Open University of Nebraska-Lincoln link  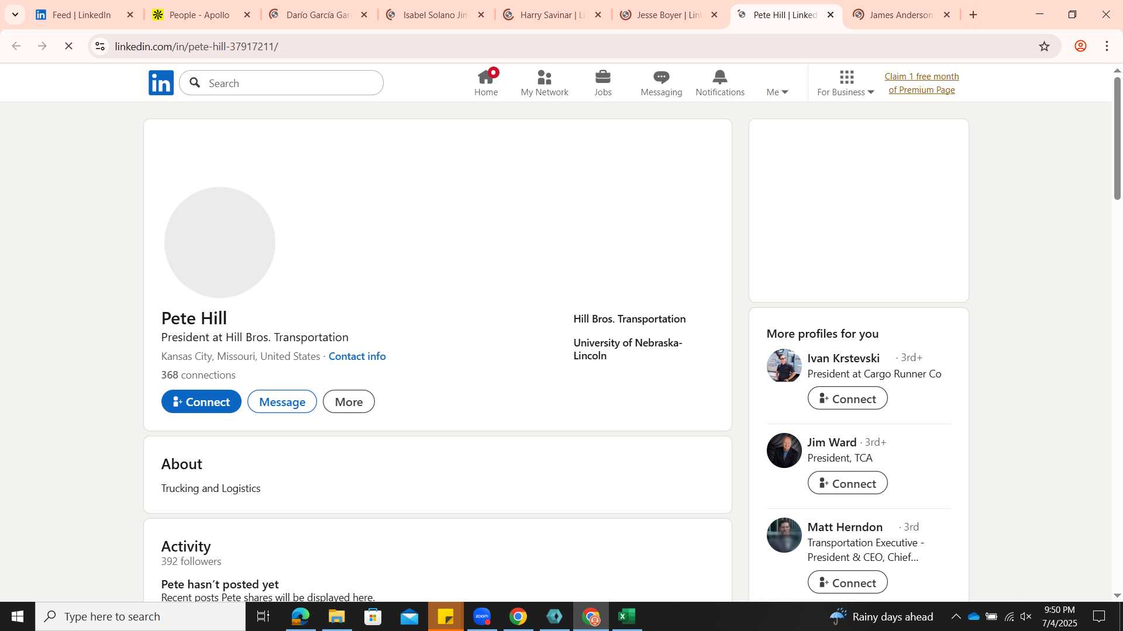point(628,349)
